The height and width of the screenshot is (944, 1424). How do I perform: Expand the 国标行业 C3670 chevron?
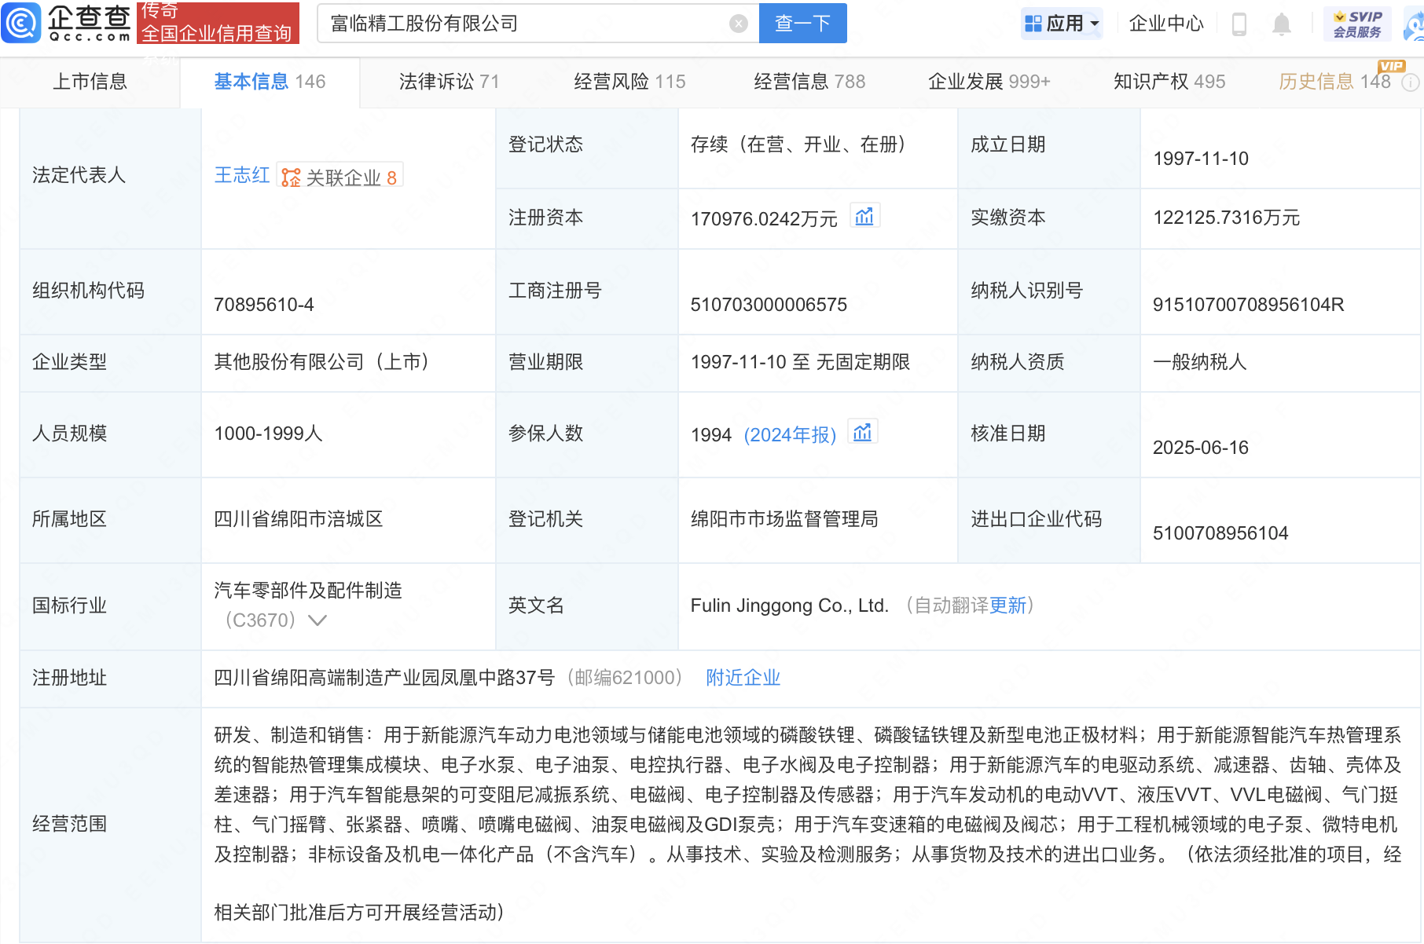pyautogui.click(x=317, y=620)
